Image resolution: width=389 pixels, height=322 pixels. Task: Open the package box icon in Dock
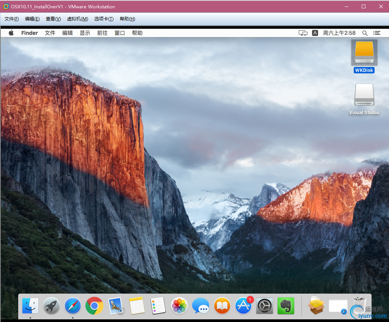316,306
